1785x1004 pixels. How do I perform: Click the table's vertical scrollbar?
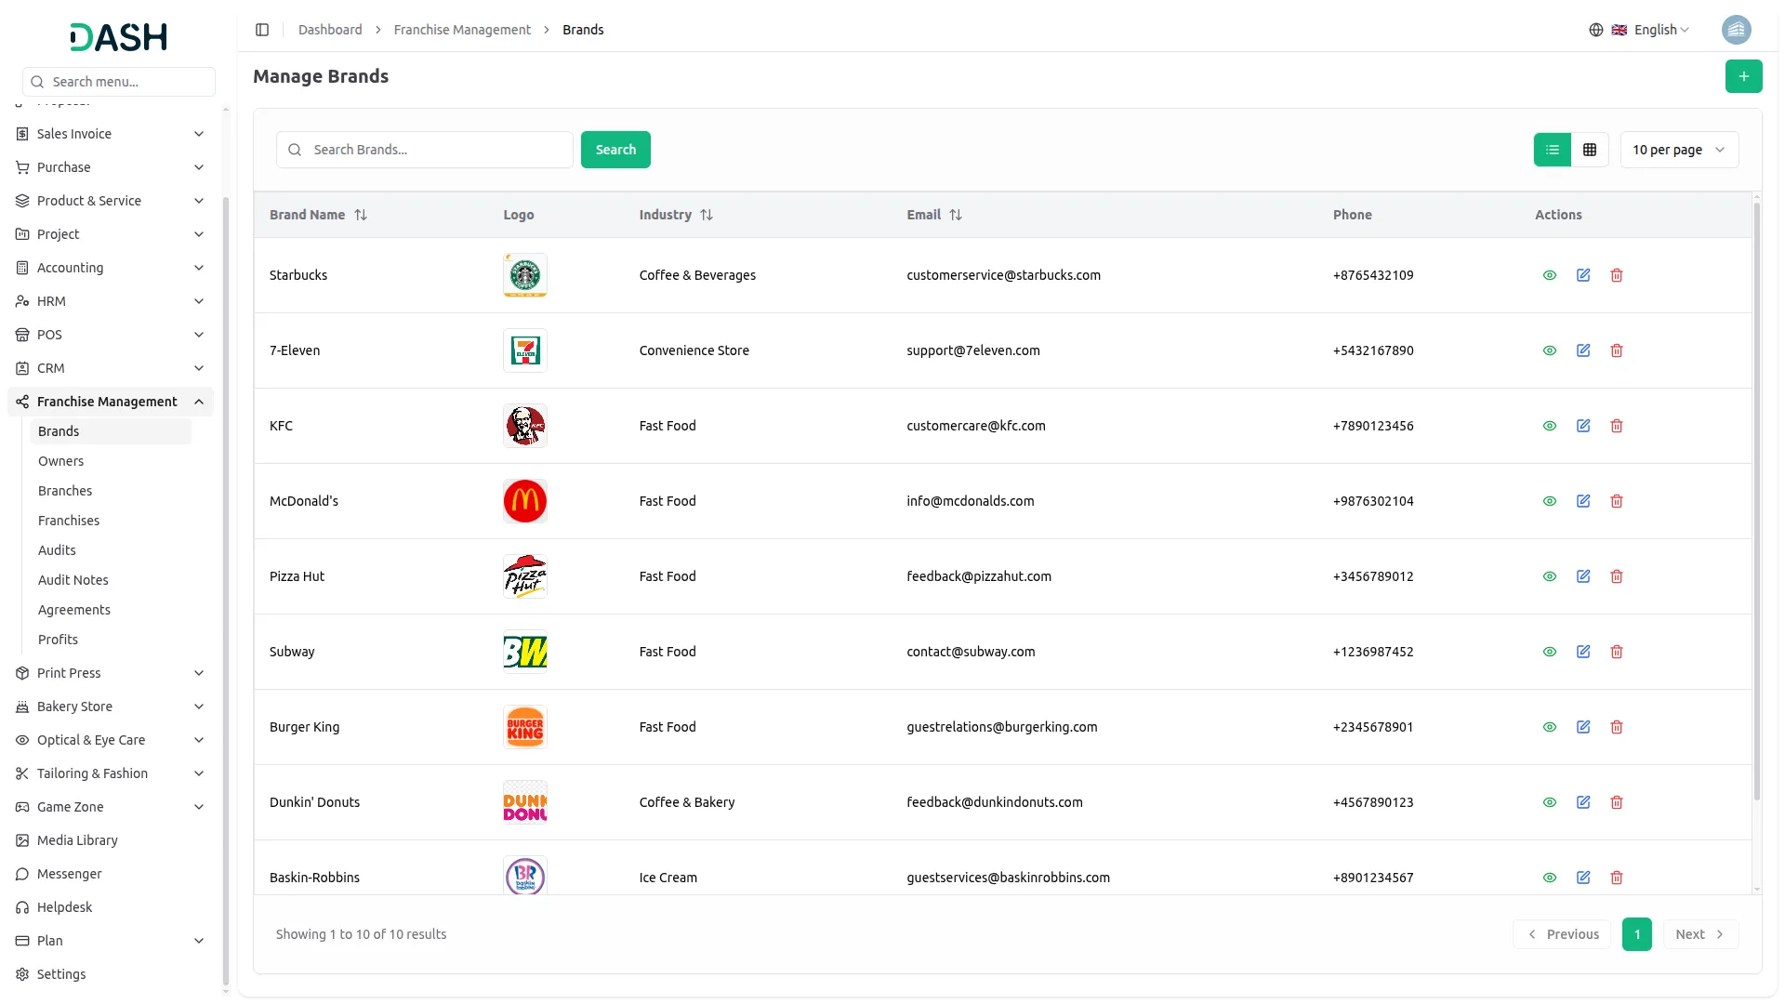pos(1755,502)
